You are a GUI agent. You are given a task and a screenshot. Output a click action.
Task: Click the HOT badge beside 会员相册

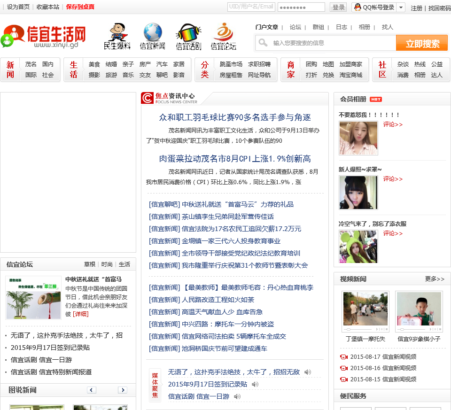point(376,99)
